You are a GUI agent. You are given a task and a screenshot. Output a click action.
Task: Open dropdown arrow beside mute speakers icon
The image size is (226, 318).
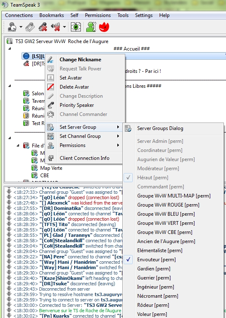click(x=64, y=27)
